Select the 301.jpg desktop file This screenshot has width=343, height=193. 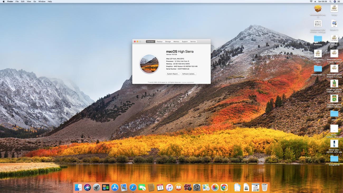pyautogui.click(x=334, y=40)
